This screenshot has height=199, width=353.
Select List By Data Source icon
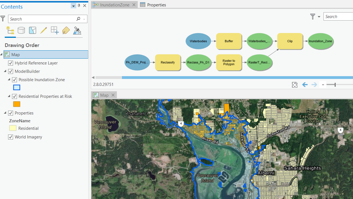pyautogui.click(x=21, y=30)
